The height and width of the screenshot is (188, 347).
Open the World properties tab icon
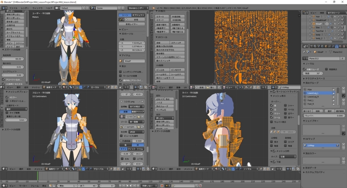(323, 46)
